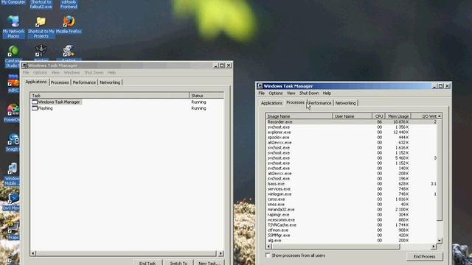Select the explorer.exe process row
This screenshot has height=265, width=472.
click(351, 132)
